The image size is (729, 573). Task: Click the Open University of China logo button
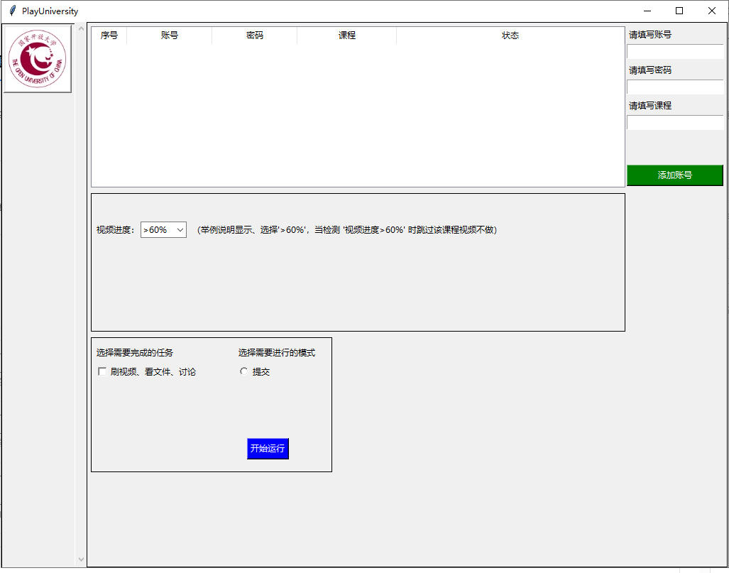click(x=38, y=59)
